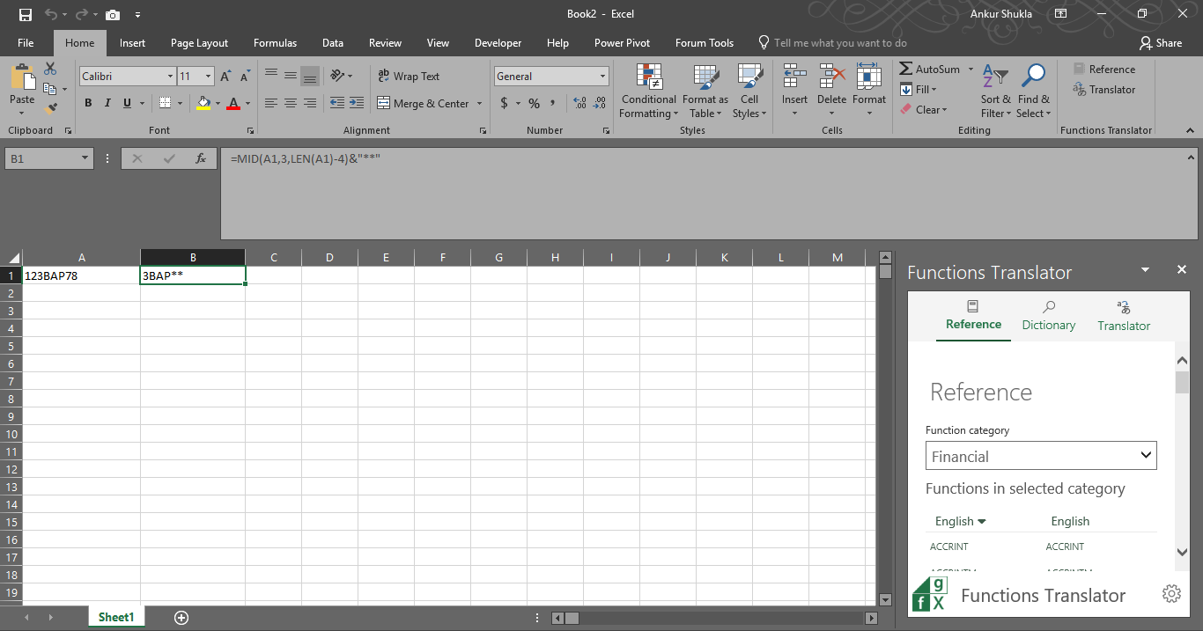
Task: Open the font name Calibri dropdown
Action: tap(170, 77)
